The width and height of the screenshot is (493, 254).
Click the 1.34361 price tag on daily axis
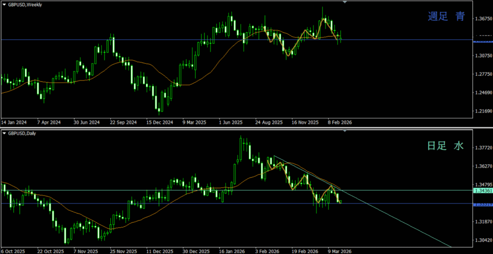[482, 191]
